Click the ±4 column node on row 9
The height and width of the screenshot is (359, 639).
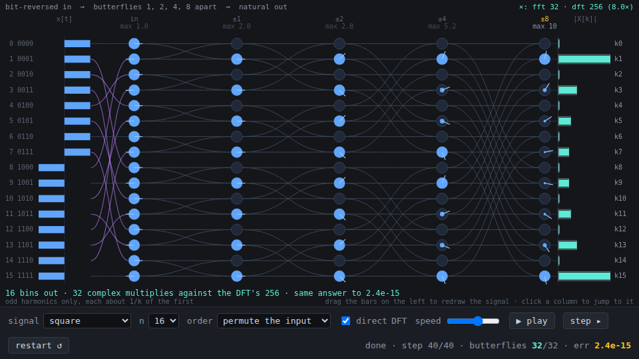tap(442, 183)
